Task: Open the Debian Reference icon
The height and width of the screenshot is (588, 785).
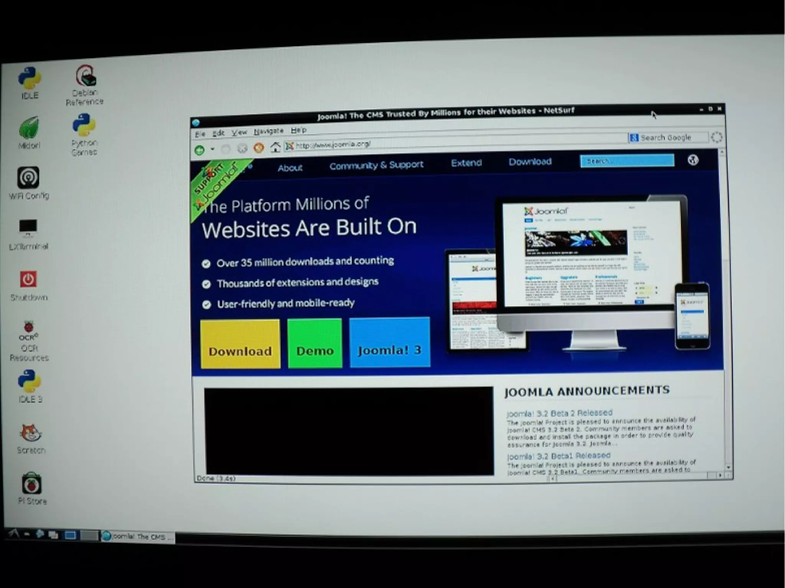Action: (x=86, y=77)
